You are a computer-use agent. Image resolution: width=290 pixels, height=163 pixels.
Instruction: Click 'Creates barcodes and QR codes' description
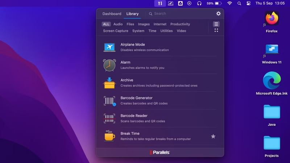click(x=144, y=104)
